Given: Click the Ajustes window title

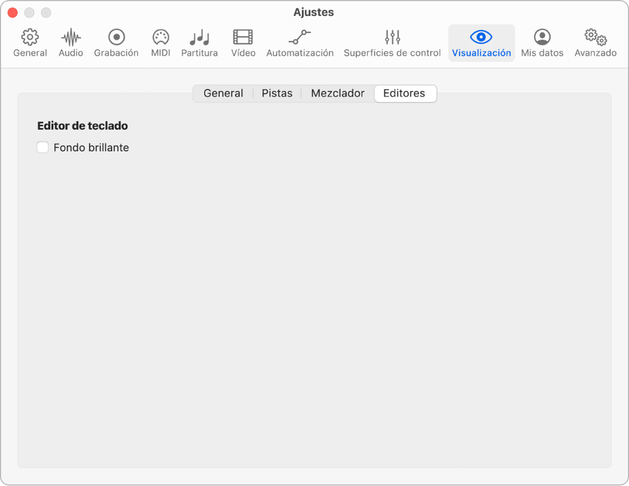Looking at the screenshot, I should click(314, 12).
